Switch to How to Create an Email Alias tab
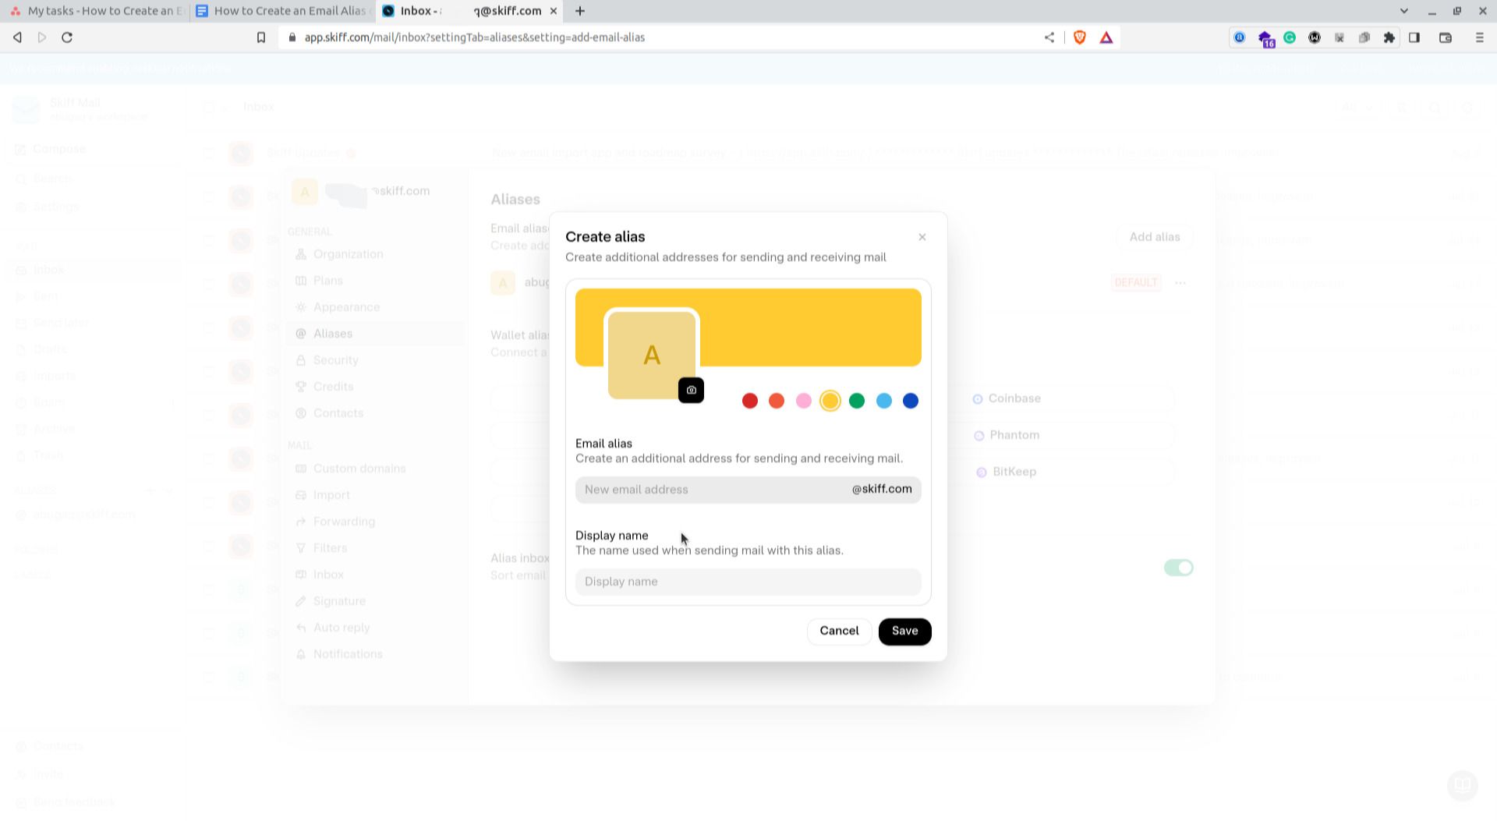Image resolution: width=1497 pixels, height=821 pixels. click(285, 11)
